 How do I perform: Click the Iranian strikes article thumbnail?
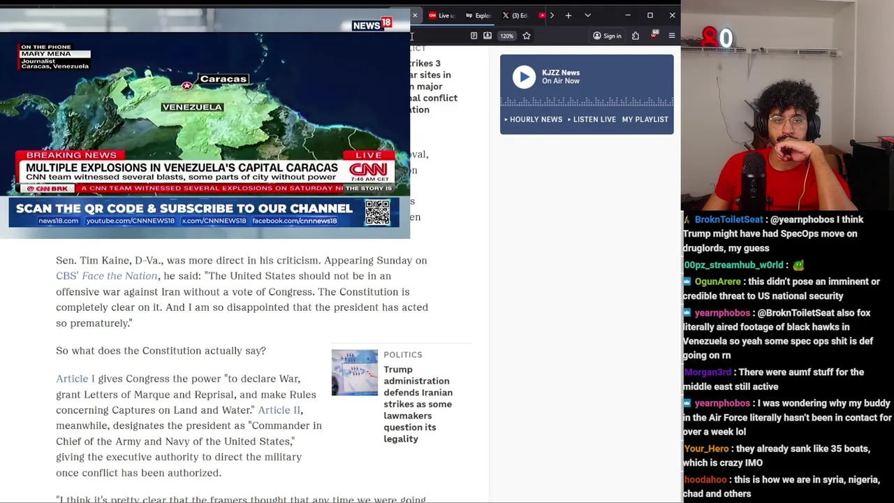click(x=354, y=372)
